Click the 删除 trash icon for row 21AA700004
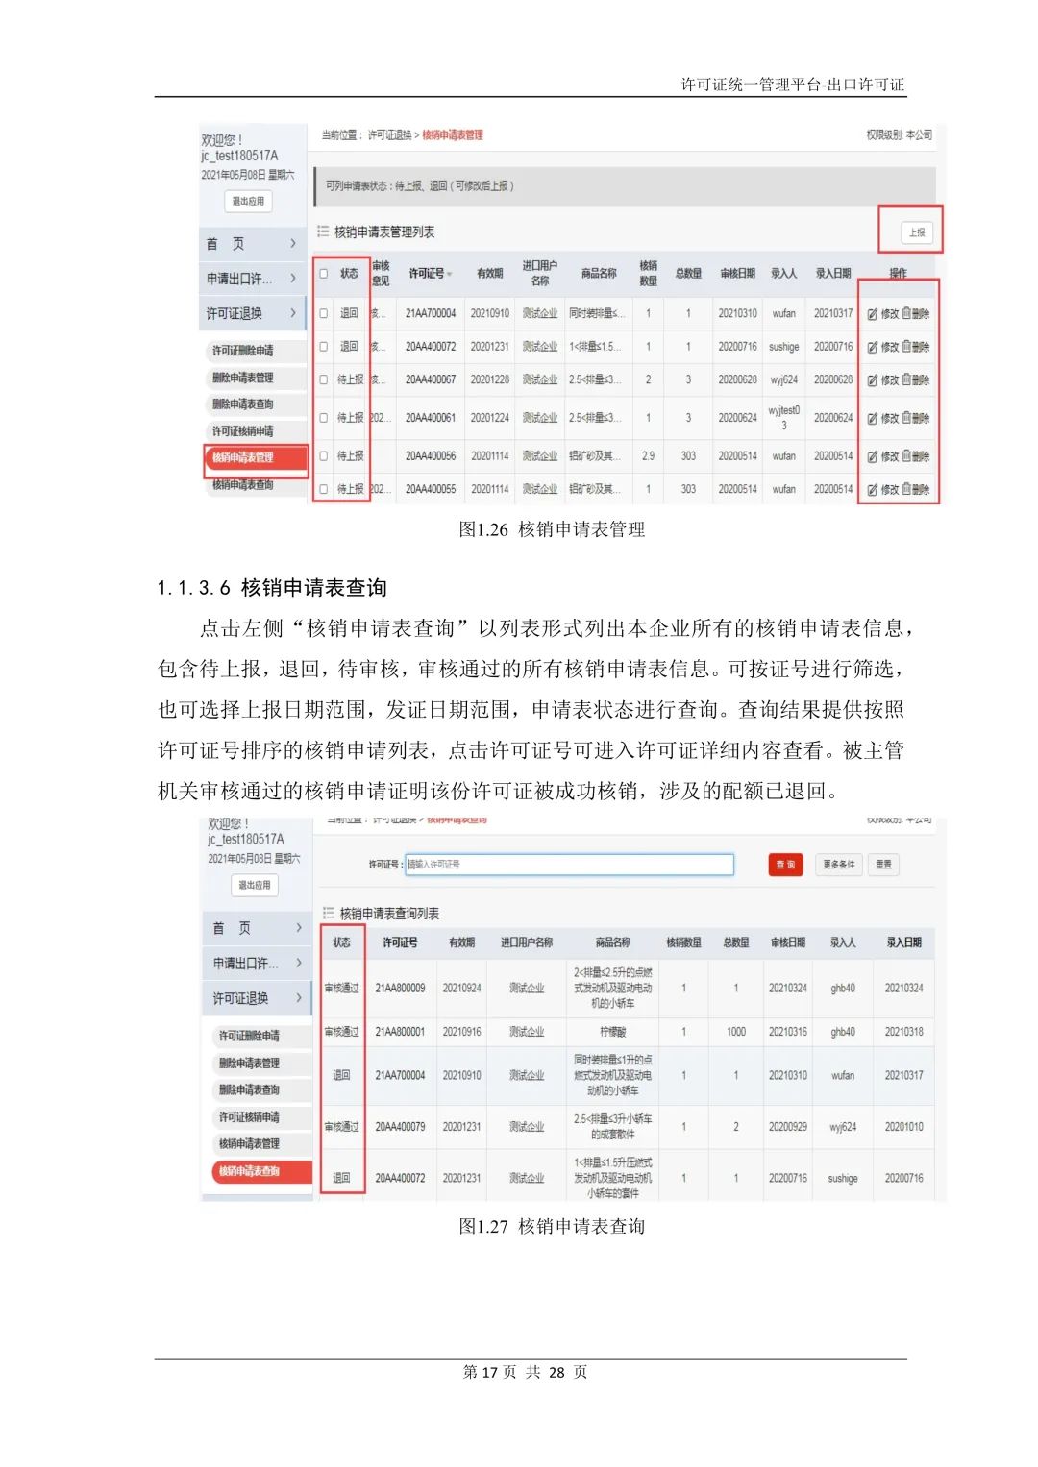The image size is (1038, 1467). point(906,314)
